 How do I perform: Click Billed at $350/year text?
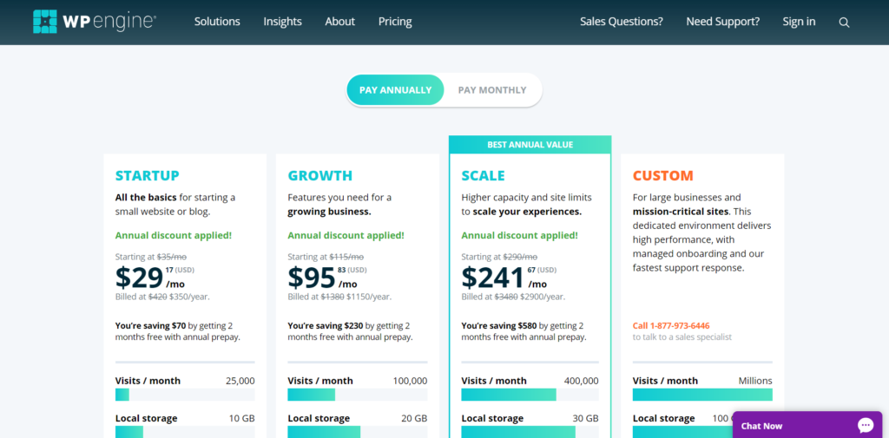[162, 297]
